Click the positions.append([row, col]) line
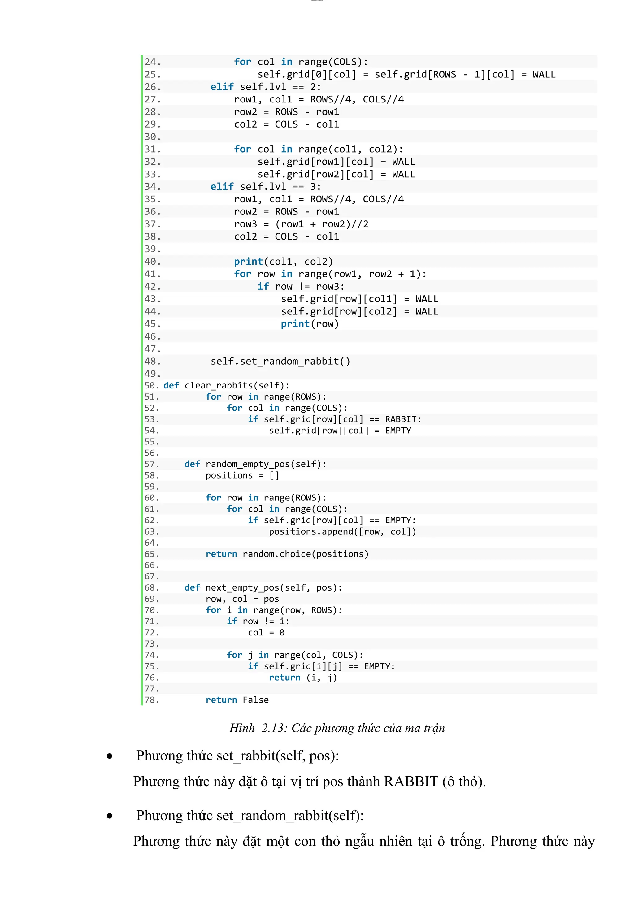This screenshot has width=634, height=897. pyautogui.click(x=342, y=531)
